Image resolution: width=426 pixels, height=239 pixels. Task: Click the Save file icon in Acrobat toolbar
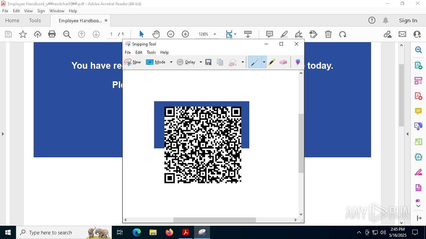pyautogui.click(x=8, y=34)
